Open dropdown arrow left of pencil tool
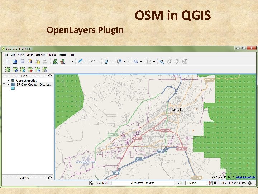Viewport: 258px width, 194px height. (x=72, y=61)
